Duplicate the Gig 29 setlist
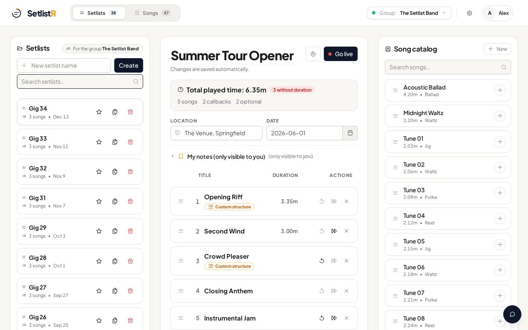 point(115,231)
